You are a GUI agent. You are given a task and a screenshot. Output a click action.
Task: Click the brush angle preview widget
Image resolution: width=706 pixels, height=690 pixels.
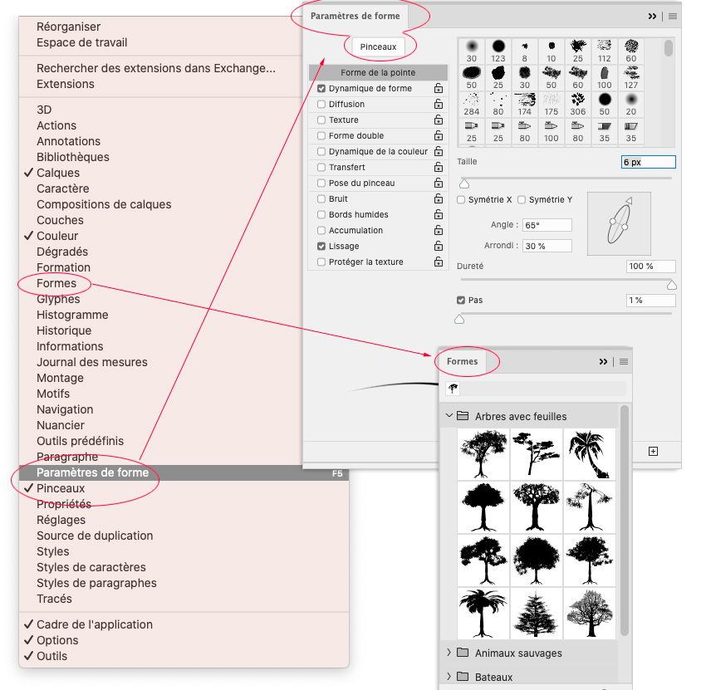coord(619,223)
